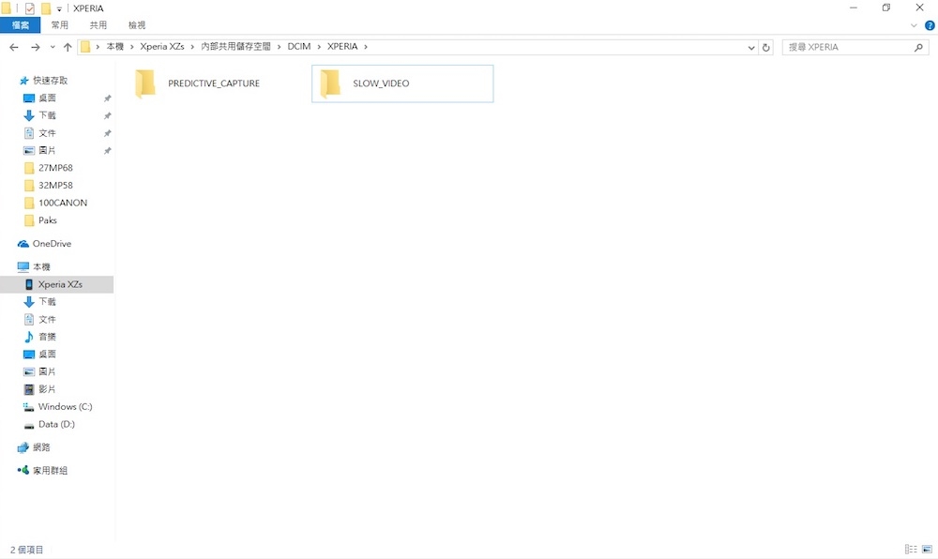Screen dimensions: 938x559
Task: Go up one folder level
Action: [x=68, y=47]
